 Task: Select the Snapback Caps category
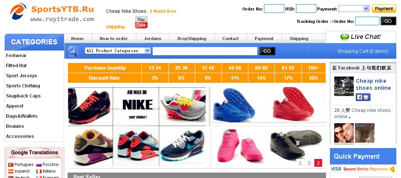(23, 96)
